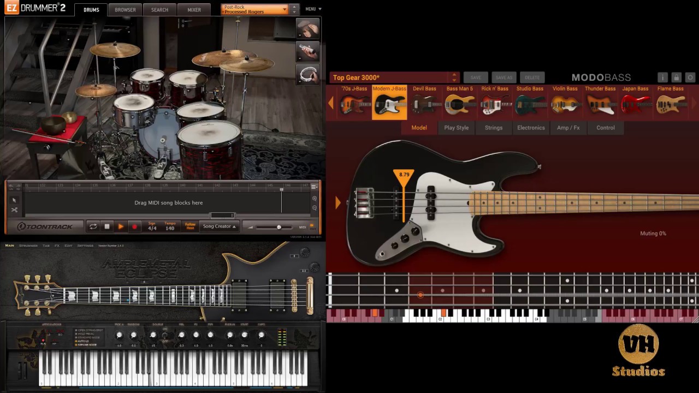Image resolution: width=699 pixels, height=393 pixels.
Task: Toggle Auto LS option
Action: 82,342
